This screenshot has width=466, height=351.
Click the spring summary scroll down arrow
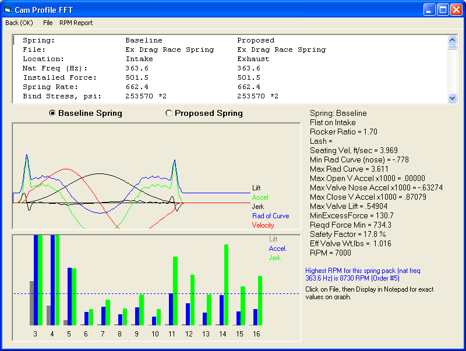pyautogui.click(x=453, y=98)
